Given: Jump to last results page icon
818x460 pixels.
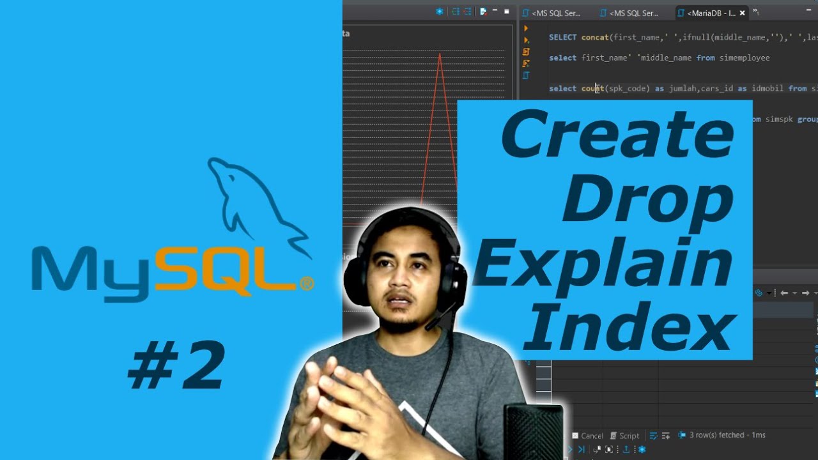Looking at the screenshot, I should (x=581, y=449).
